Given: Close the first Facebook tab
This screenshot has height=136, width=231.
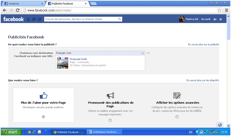Looking at the screenshot, I should coord(42,4).
